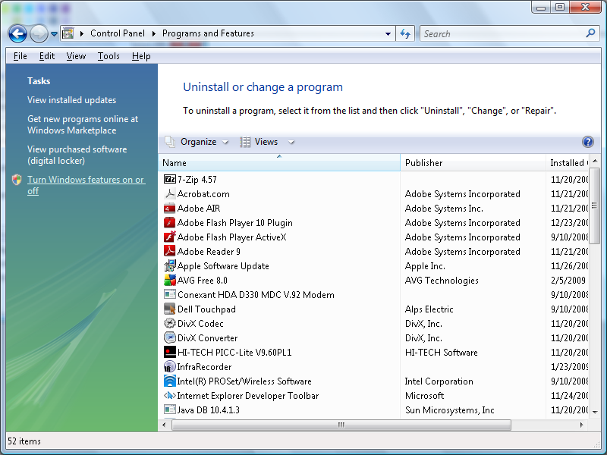Image resolution: width=607 pixels, height=455 pixels.
Task: Click the shield icon beside Windows features
Action: point(17,180)
